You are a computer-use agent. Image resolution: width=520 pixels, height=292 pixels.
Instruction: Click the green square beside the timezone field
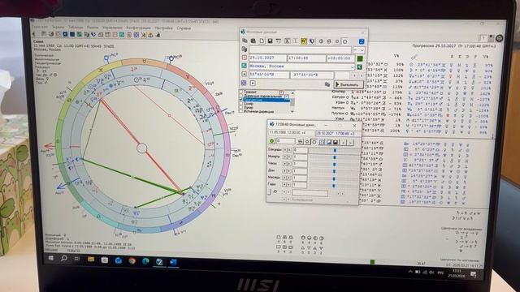pyautogui.click(x=360, y=58)
